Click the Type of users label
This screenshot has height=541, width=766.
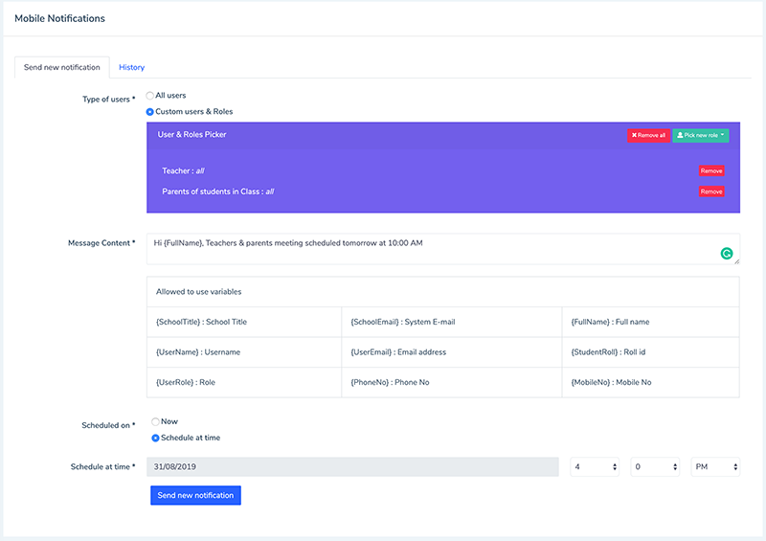[x=108, y=100]
